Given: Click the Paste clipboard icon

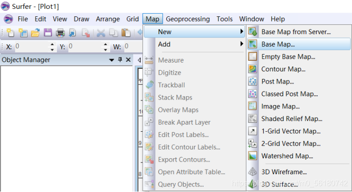Looking at the screenshot, I should pos(126,33).
